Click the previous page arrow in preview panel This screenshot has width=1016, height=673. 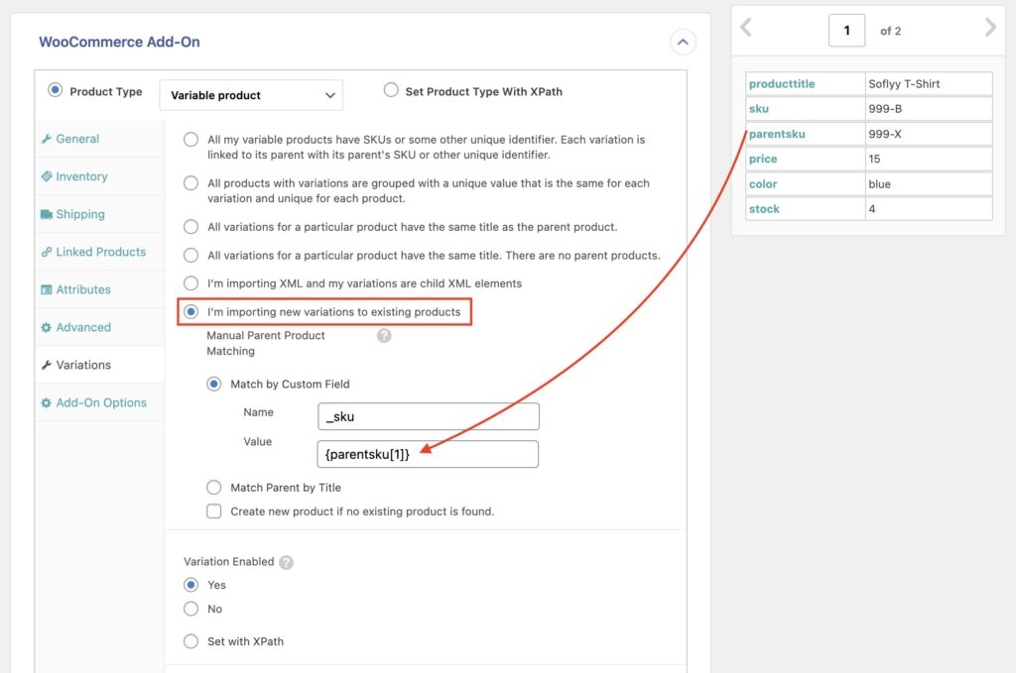745,29
